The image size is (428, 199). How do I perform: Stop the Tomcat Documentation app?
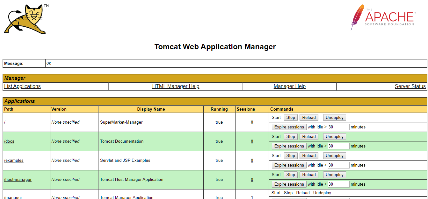291,137
